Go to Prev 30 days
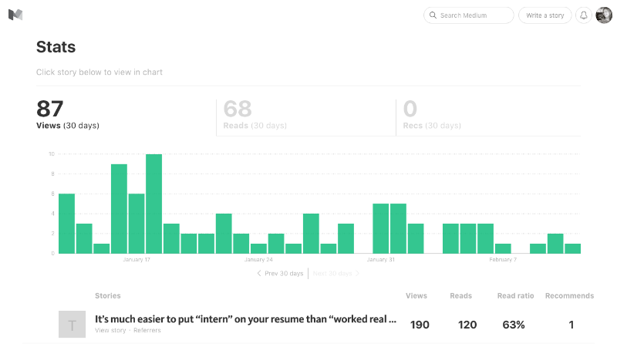 coord(280,274)
